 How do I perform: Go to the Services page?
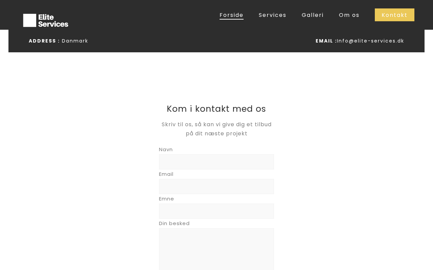pyautogui.click(x=272, y=15)
